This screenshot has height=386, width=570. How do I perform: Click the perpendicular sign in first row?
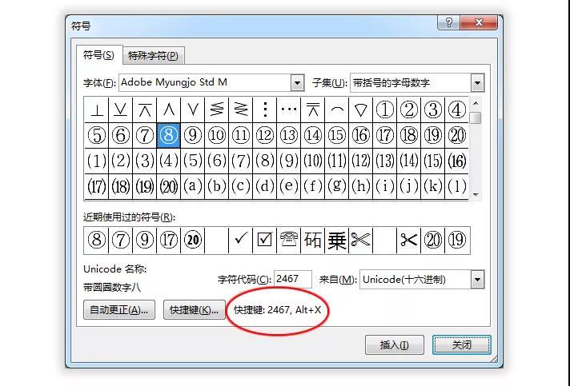pos(96,109)
